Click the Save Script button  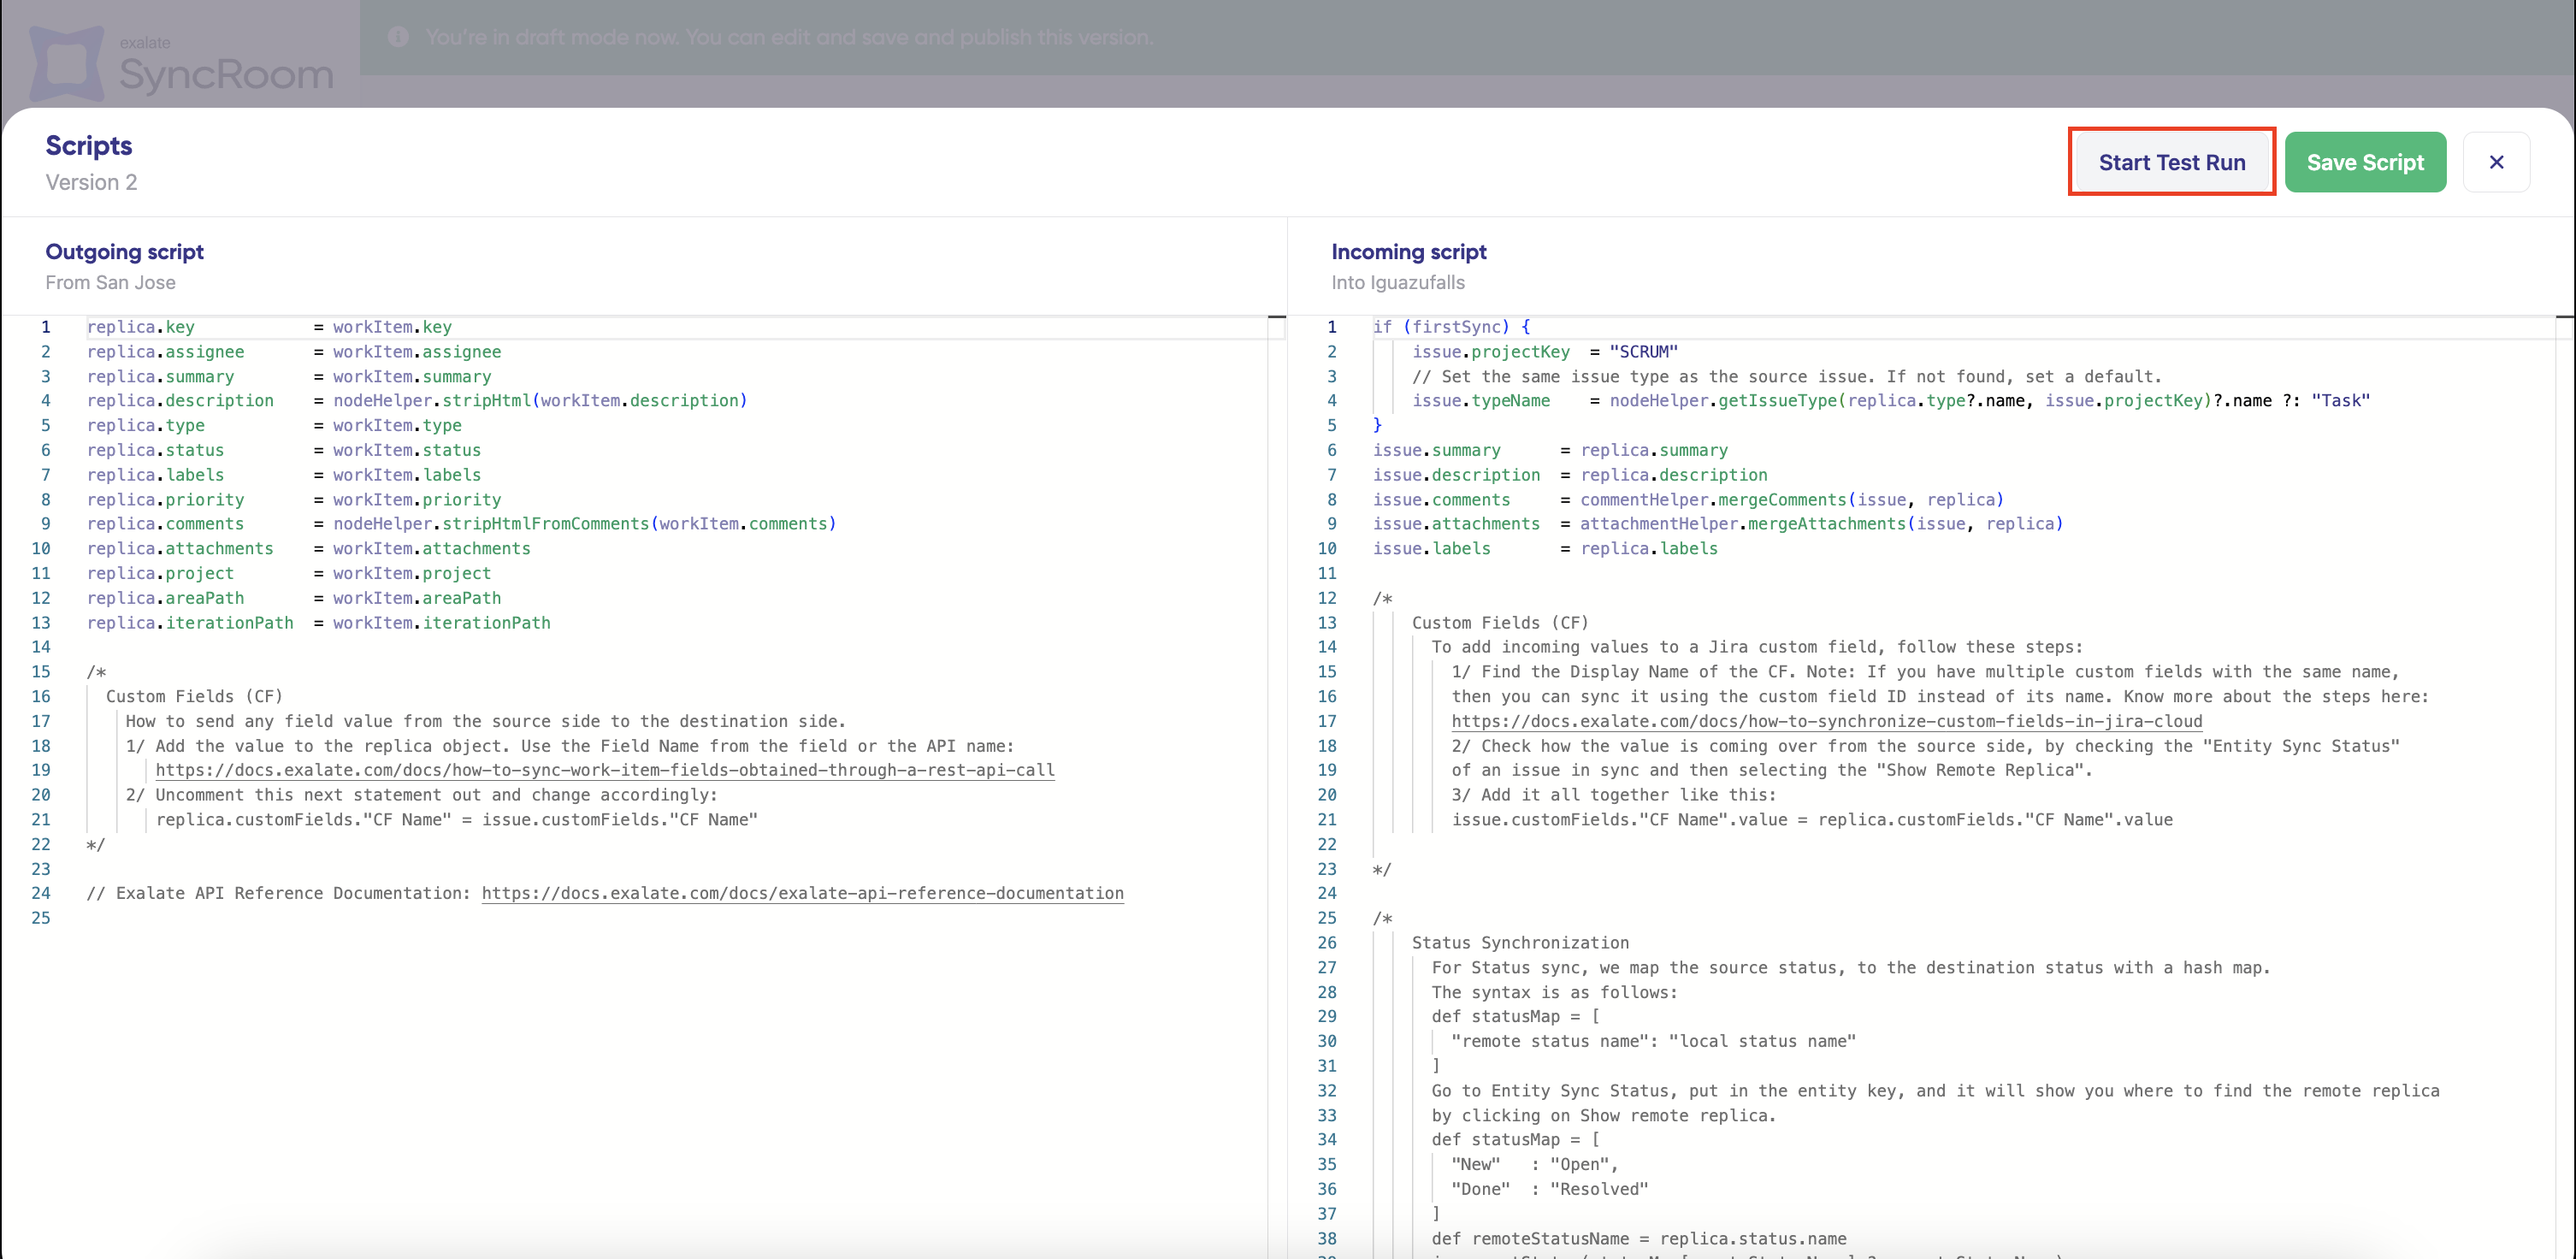pos(2364,162)
